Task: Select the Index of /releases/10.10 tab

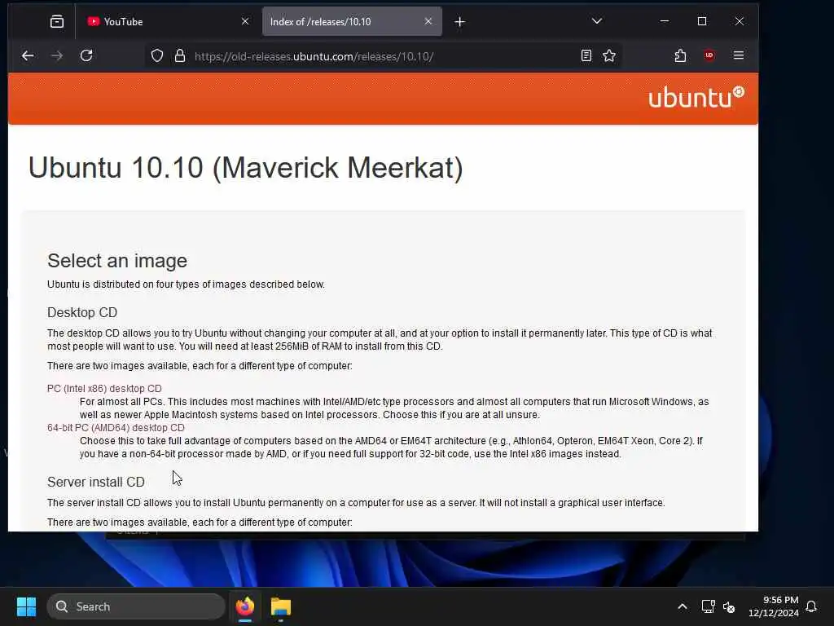Action: [x=352, y=22]
